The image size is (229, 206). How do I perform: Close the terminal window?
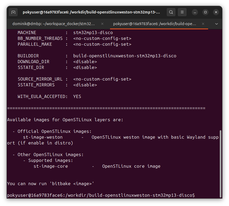216,12
